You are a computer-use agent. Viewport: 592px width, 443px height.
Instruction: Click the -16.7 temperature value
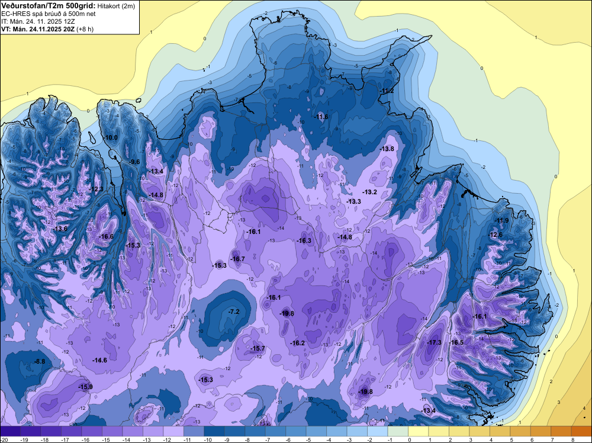tap(238, 259)
